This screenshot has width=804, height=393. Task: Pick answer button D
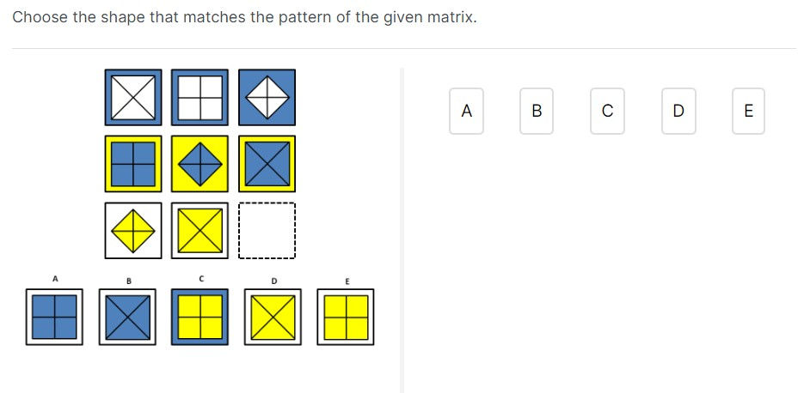point(678,111)
